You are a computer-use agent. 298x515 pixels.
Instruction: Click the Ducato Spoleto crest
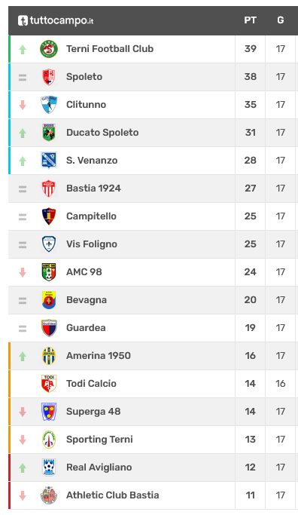point(49,133)
